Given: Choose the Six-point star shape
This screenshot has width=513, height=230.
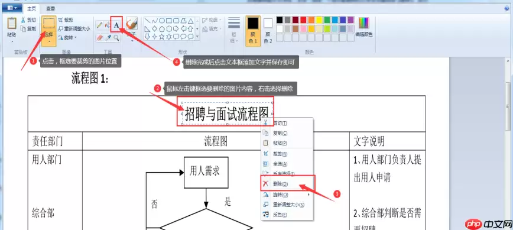Looking at the screenshot, I should 169,37.
